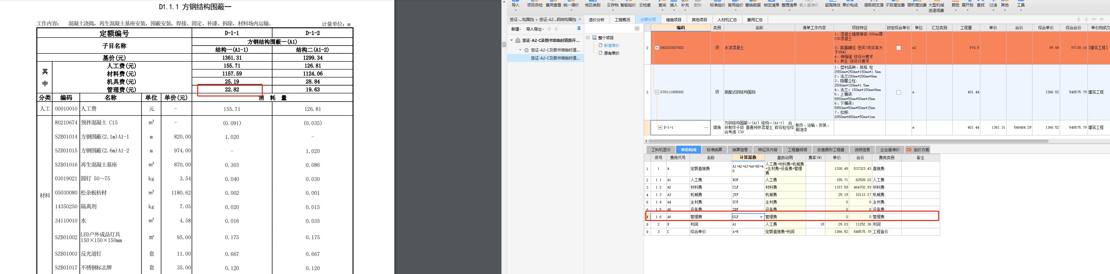The width and height of the screenshot is (1110, 274).
Task: Select 原有单价 document node
Action: click(609, 53)
